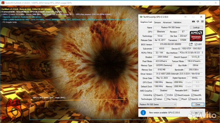Click the Driver Version field
The image size is (220, 123).
(x=178, y=74)
